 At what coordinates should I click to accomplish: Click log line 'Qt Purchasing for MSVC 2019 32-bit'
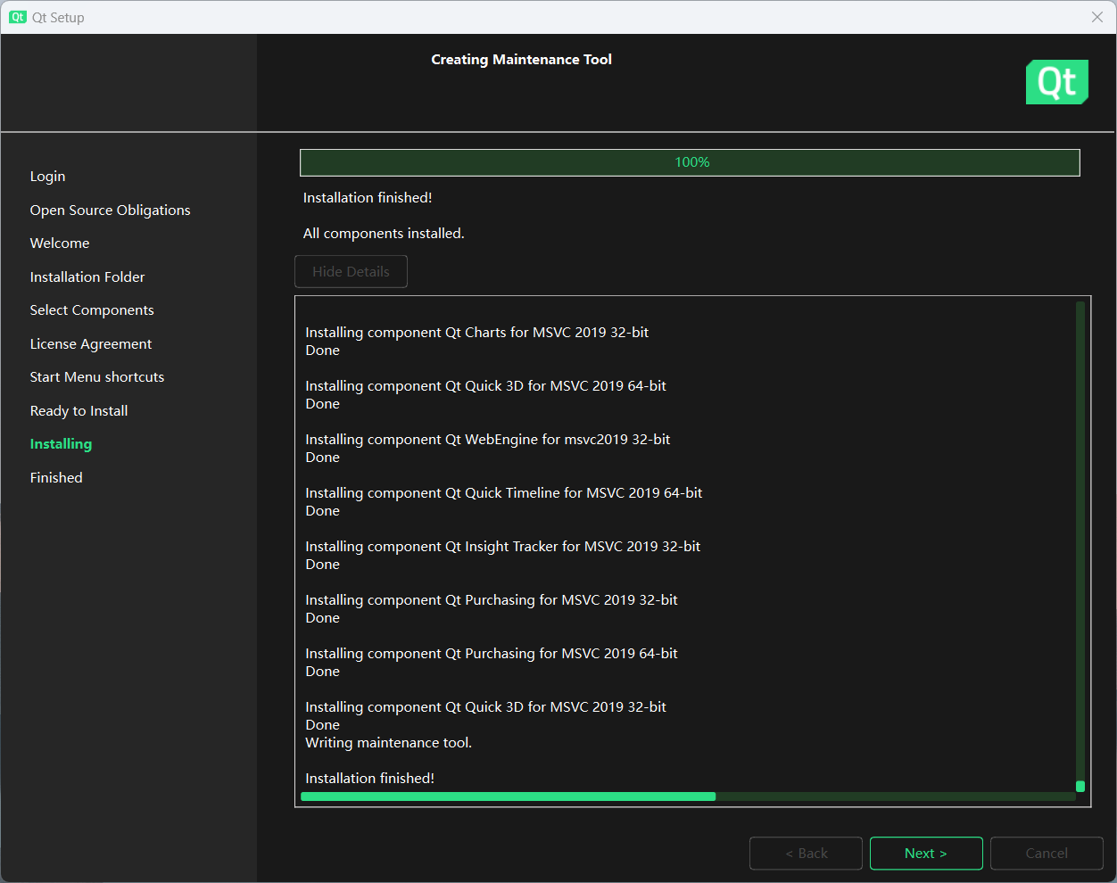click(x=492, y=600)
